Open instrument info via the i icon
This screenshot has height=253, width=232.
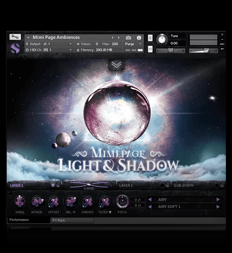click(139, 37)
